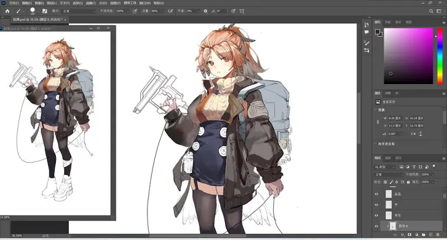
Task: Select the document tab at 36.5%
Action: pyautogui.click(x=37, y=19)
